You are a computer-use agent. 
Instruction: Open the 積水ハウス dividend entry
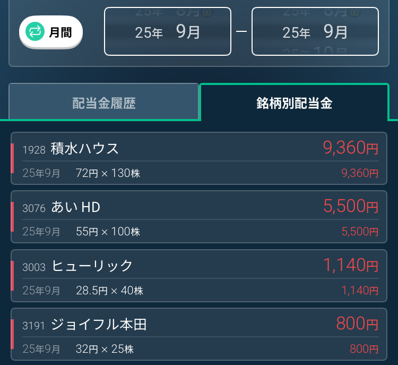pos(199,158)
